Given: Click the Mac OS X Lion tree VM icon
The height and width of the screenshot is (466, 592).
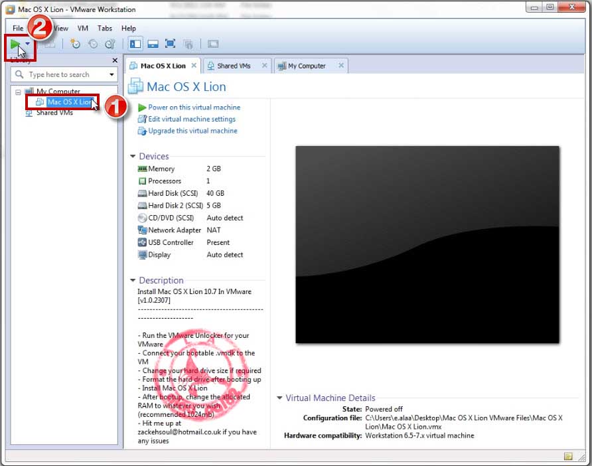Looking at the screenshot, I should coord(40,102).
